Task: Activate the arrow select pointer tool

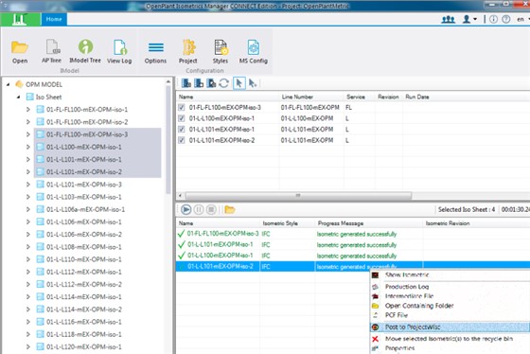Action: [x=238, y=83]
